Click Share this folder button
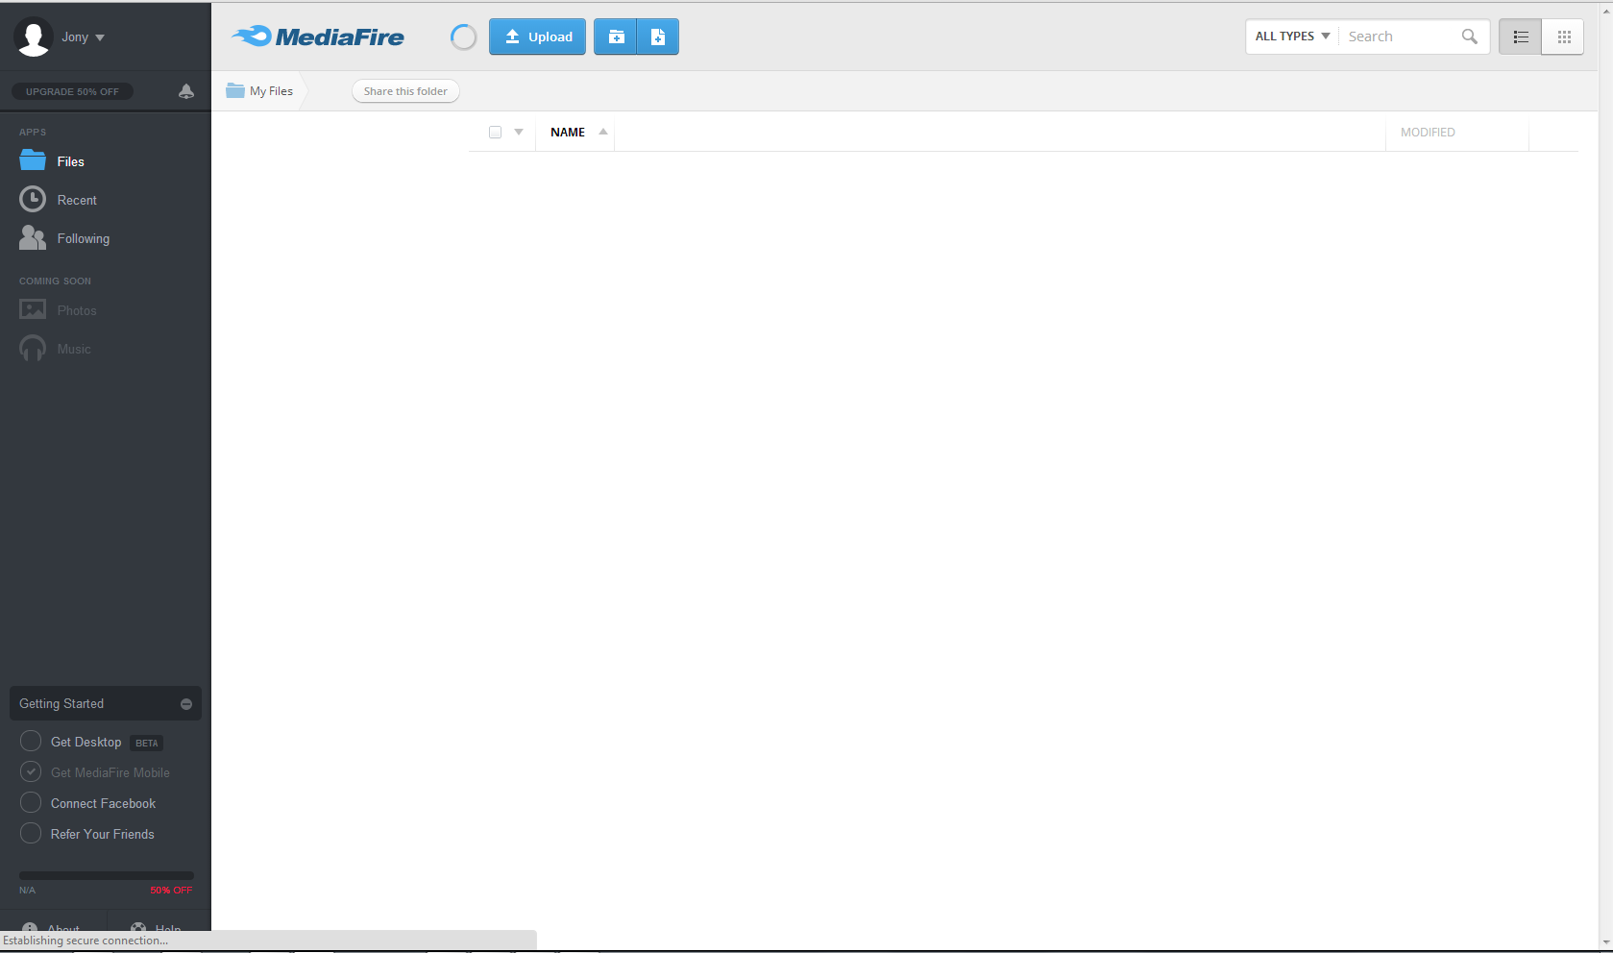 405,91
